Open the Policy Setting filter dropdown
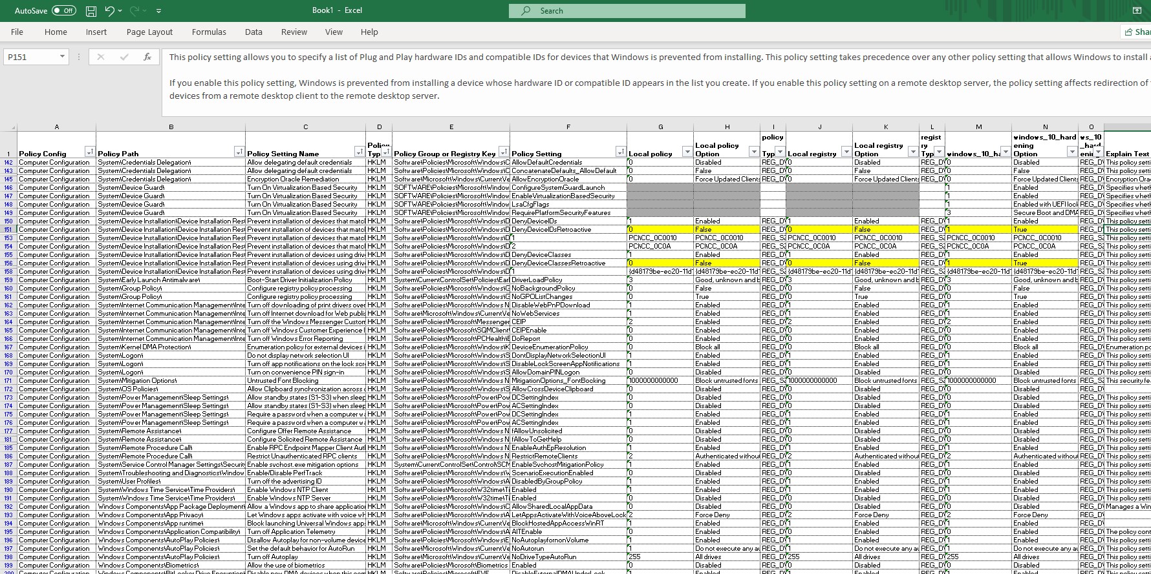 (x=621, y=152)
